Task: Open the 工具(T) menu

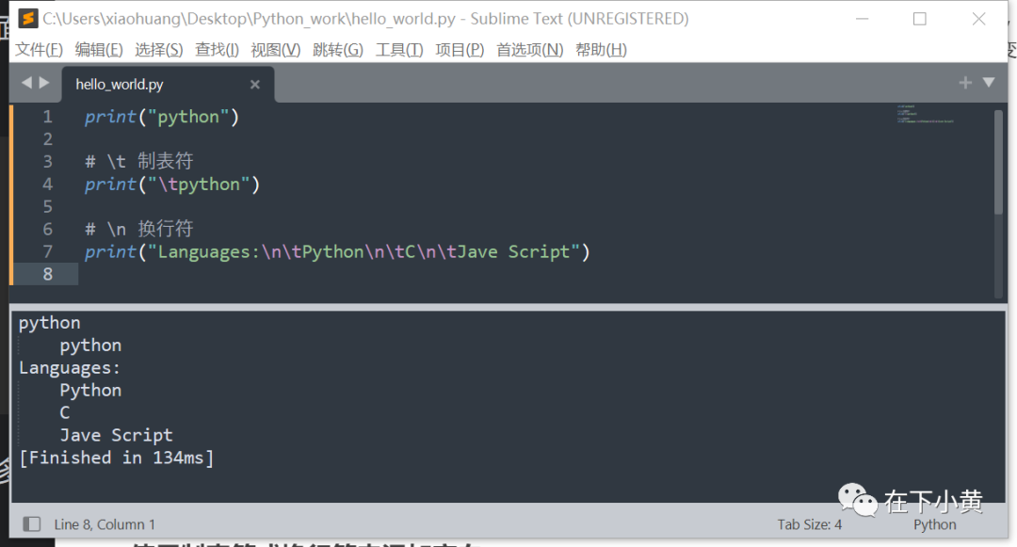Action: point(399,50)
